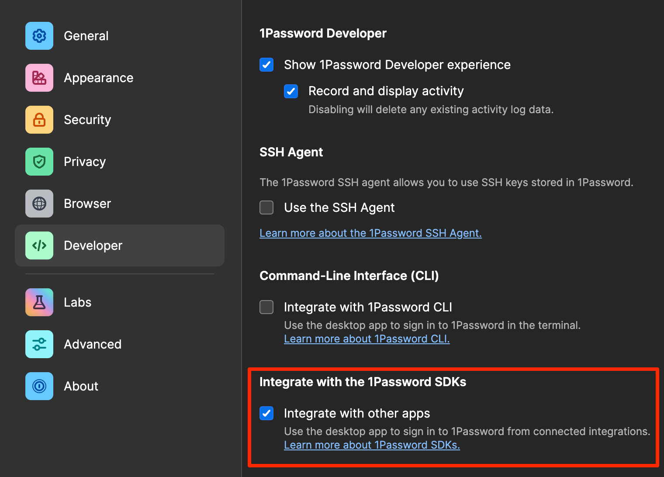The height and width of the screenshot is (477, 664).
Task: Check Integrate with 1Password CLI
Action: point(266,307)
